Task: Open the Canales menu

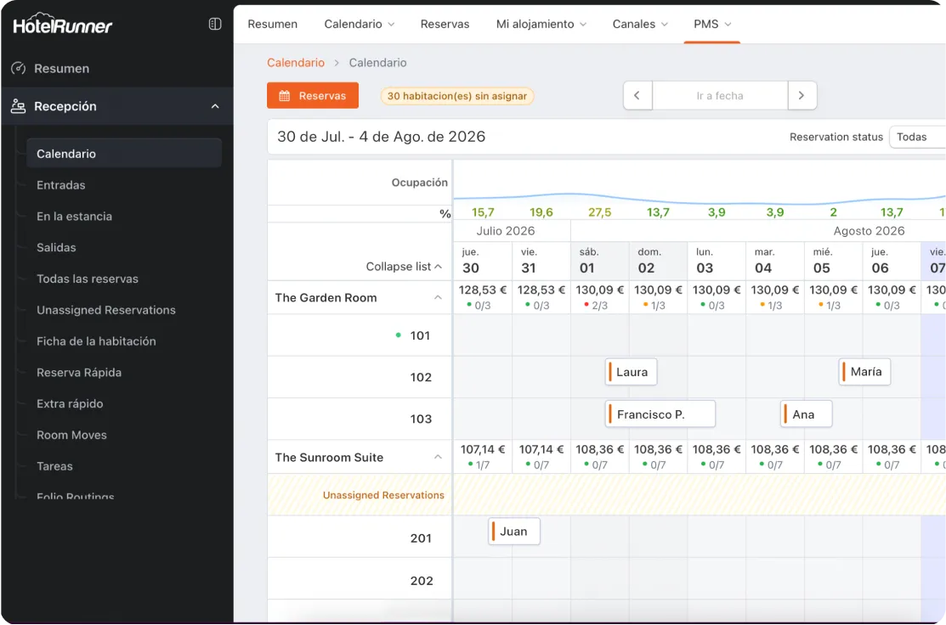Action: [x=639, y=24]
